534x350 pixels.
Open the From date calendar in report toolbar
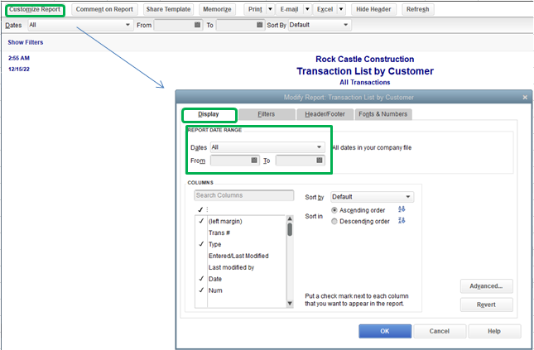[197, 25]
